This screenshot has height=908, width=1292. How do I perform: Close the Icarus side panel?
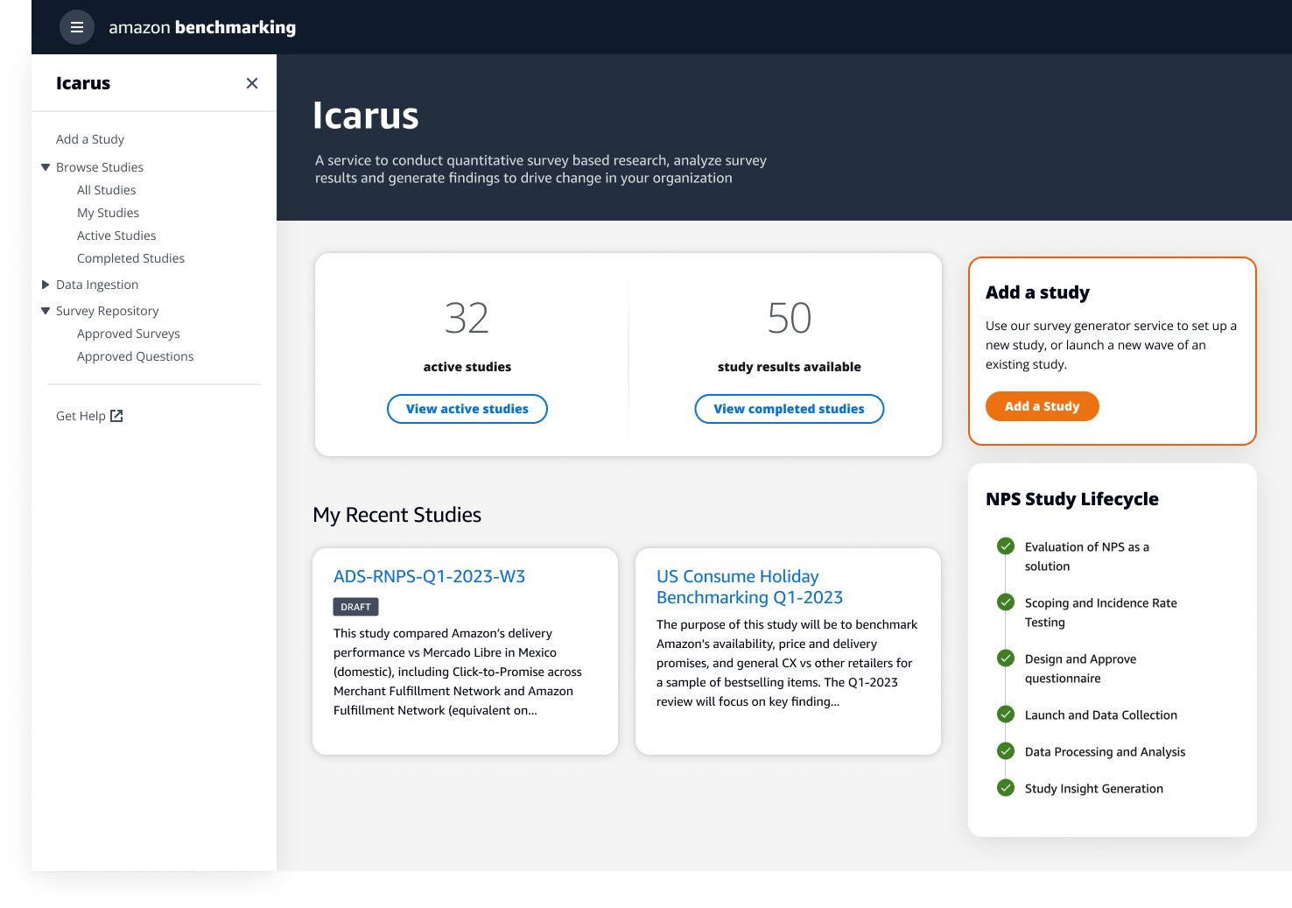click(x=252, y=83)
